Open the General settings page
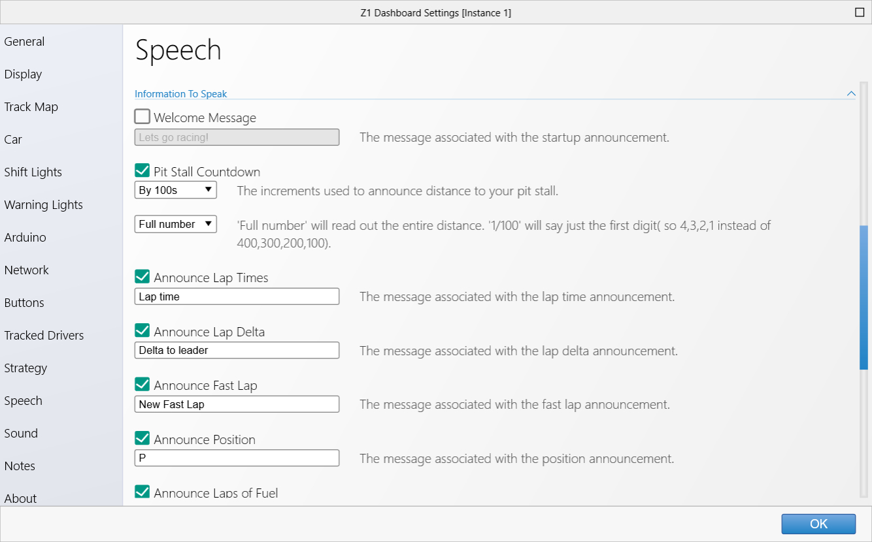The image size is (872, 542). [24, 42]
